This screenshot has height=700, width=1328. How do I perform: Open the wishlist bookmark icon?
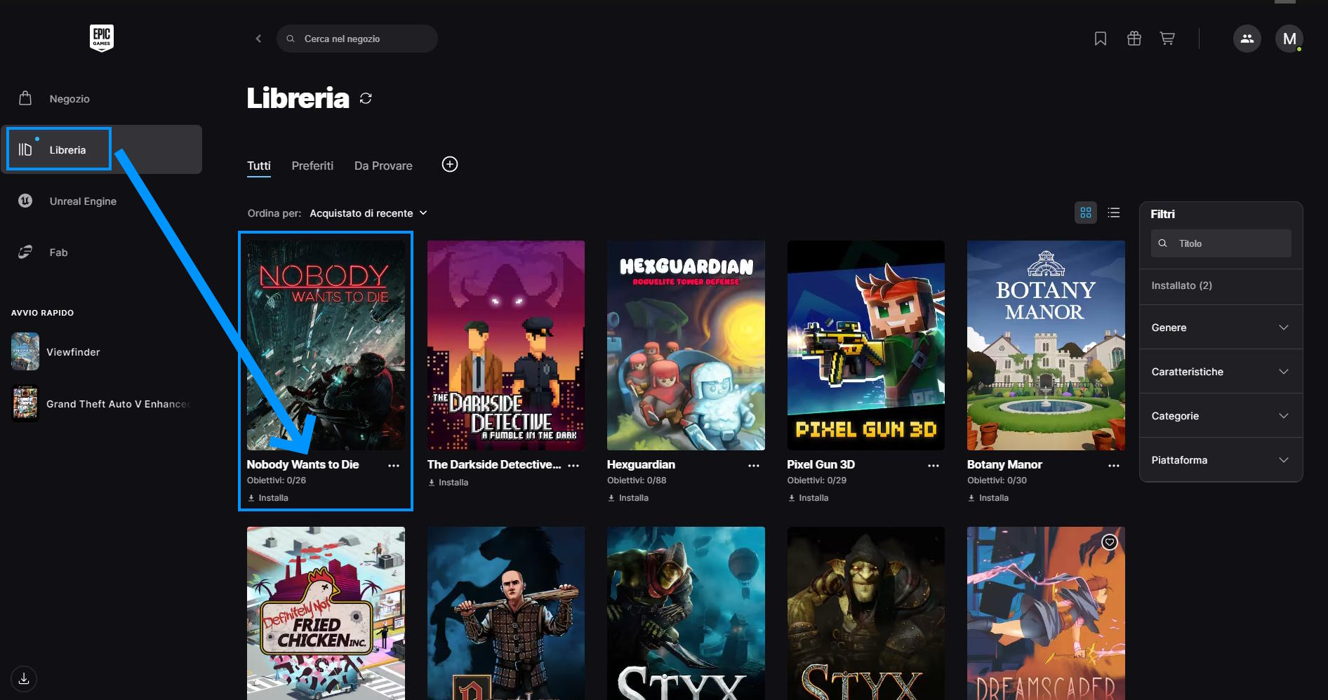click(1100, 39)
